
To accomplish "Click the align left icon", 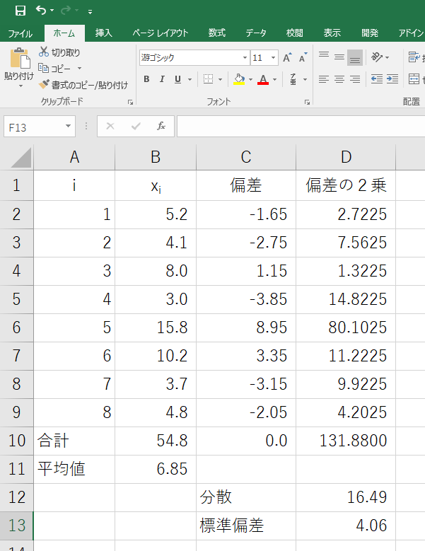I will [324, 79].
